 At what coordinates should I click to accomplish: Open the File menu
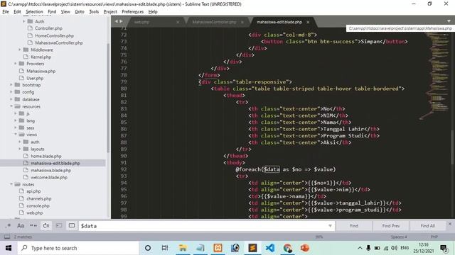6,11
